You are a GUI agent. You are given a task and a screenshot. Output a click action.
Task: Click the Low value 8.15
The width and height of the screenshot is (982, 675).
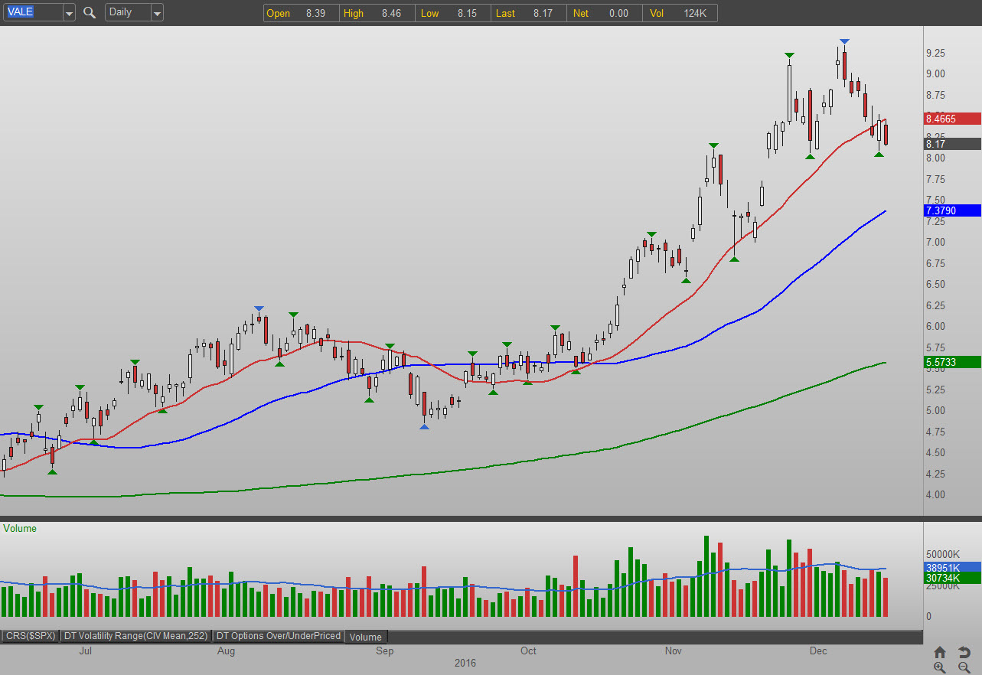[x=467, y=13]
